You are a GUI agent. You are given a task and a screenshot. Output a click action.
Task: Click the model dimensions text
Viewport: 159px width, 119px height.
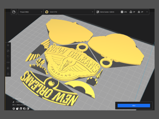[x=19, y=105]
